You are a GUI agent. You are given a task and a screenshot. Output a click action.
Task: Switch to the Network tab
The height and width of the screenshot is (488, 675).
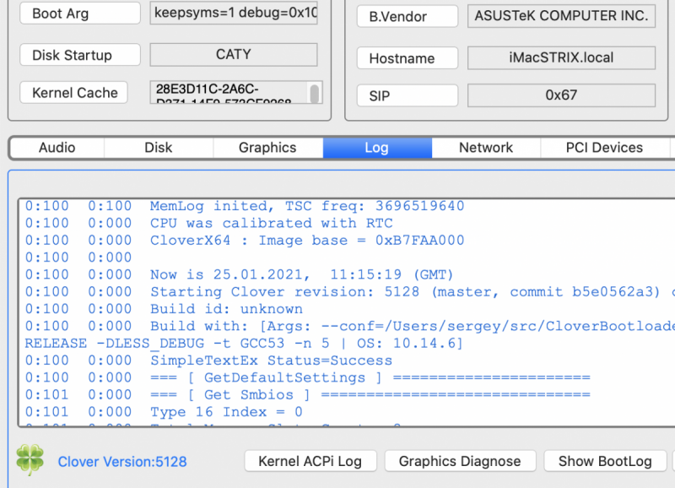pyautogui.click(x=486, y=148)
